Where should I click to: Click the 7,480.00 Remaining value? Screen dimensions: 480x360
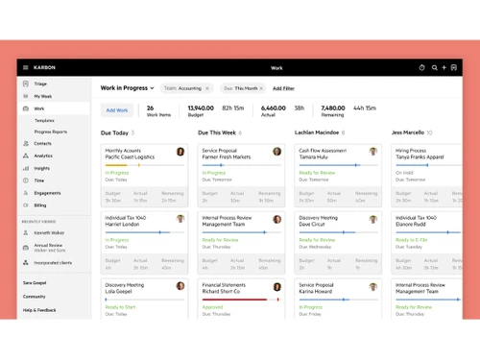coord(333,108)
